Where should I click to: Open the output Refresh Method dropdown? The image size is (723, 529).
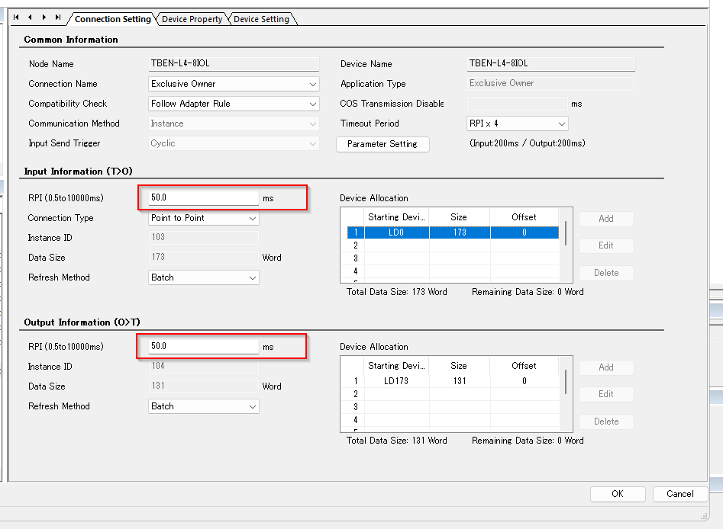tap(203, 406)
